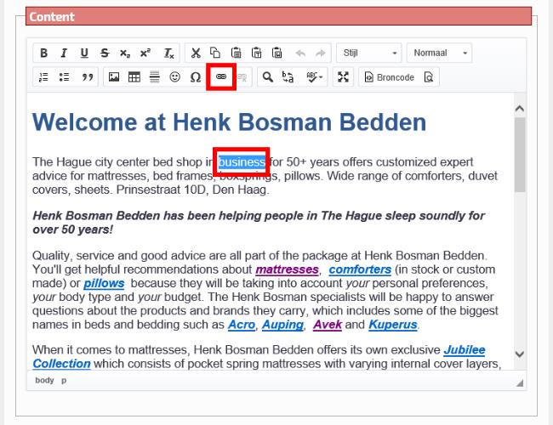553x425 pixels.
Task: Switch to Broncode source view
Action: pos(390,77)
